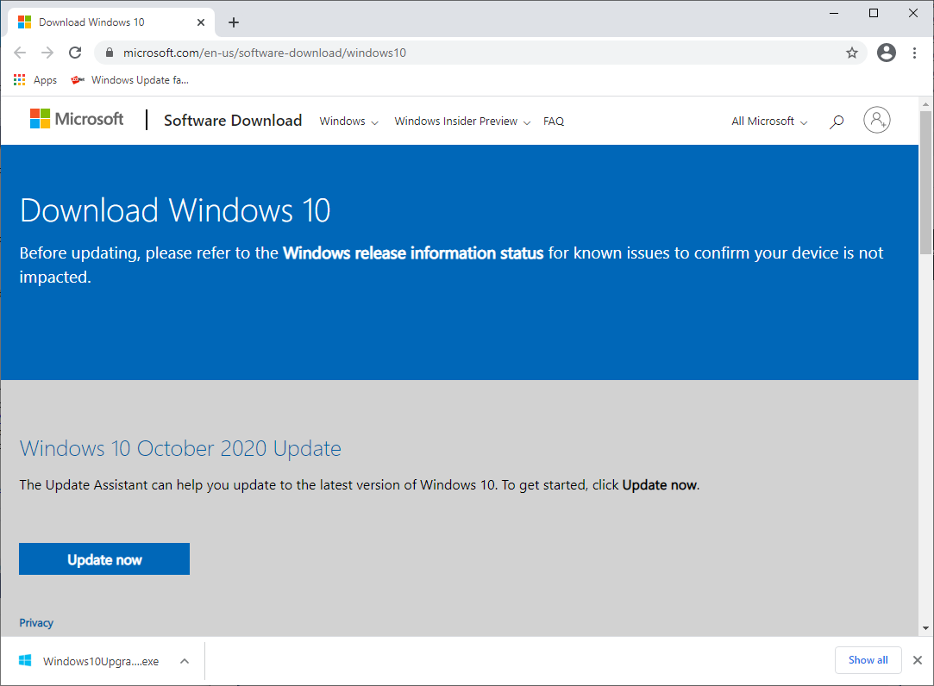Viewport: 934px width, 686px height.
Task: Open the Apps shortcut in bookmarks bar
Action: click(35, 80)
